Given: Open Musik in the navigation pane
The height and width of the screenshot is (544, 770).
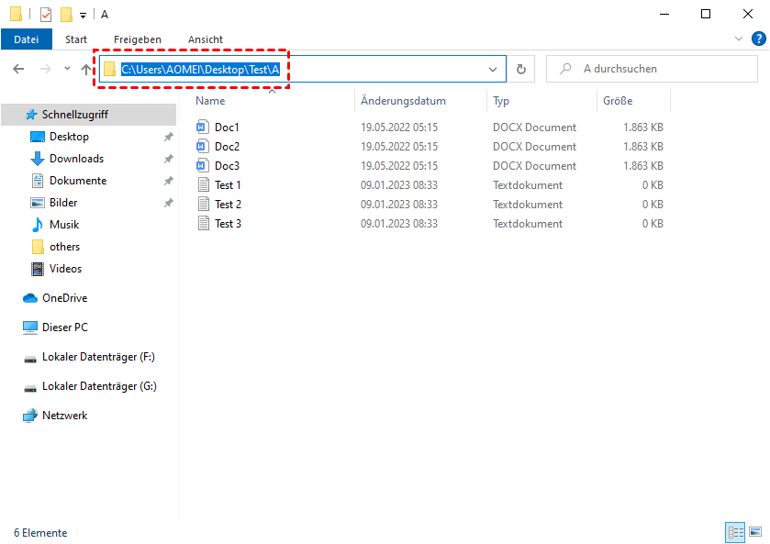Looking at the screenshot, I should (64, 225).
